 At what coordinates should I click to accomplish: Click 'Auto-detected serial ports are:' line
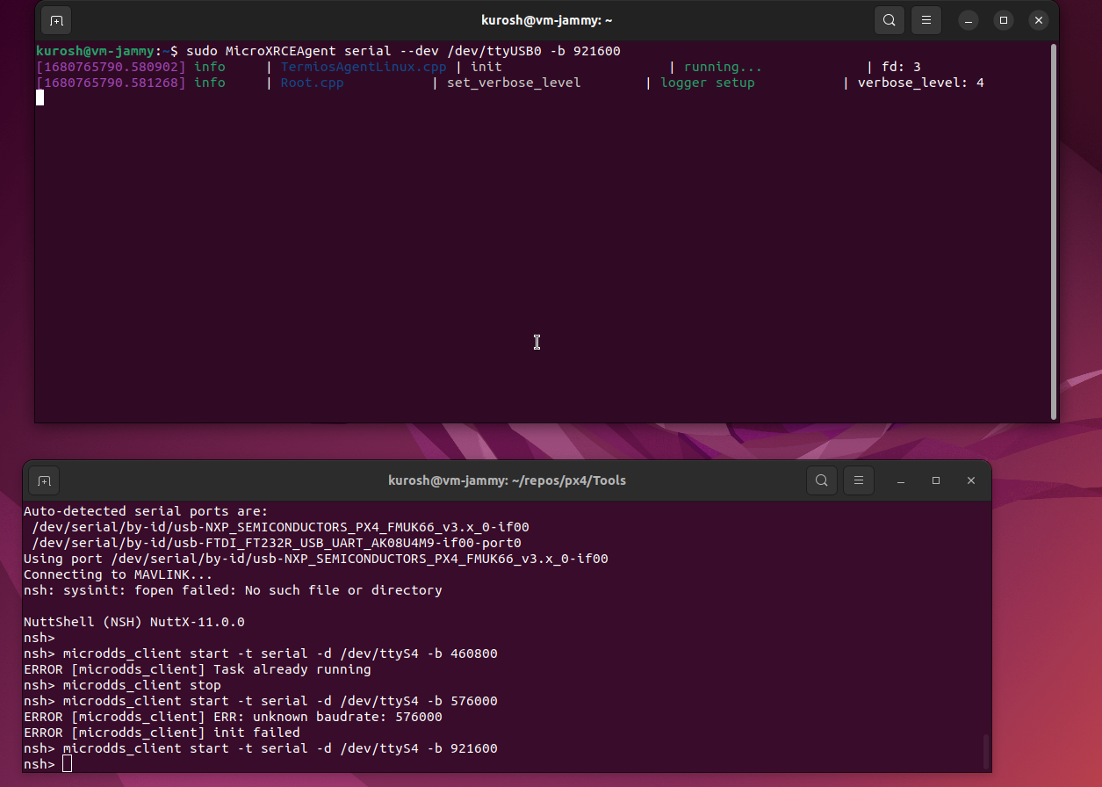146,511
